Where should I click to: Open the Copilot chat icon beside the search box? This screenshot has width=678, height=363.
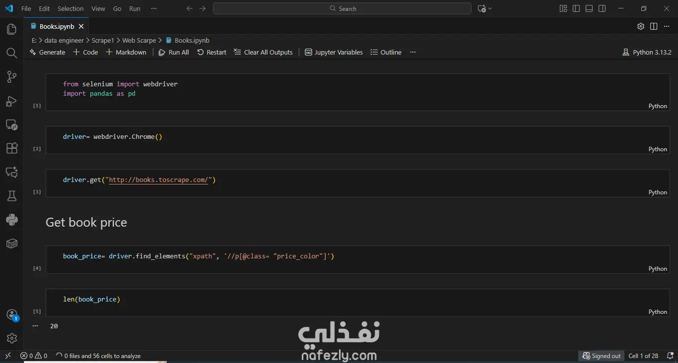481,8
